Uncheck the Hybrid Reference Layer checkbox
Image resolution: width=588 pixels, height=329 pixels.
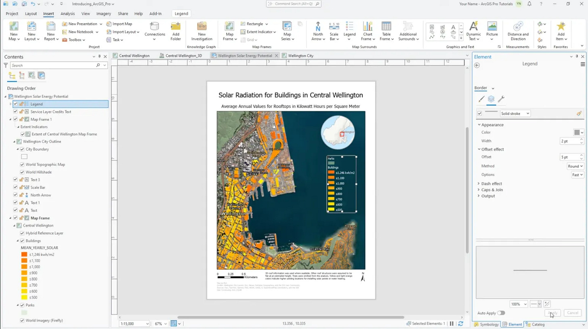click(22, 233)
